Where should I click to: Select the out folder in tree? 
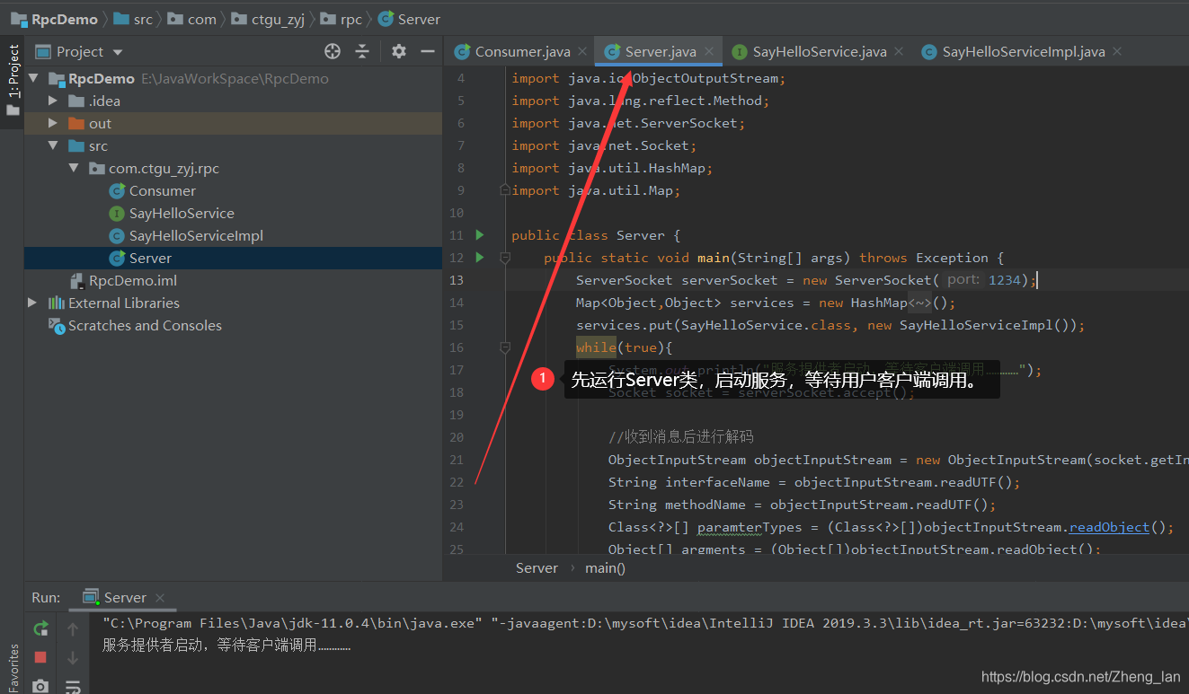(101, 123)
